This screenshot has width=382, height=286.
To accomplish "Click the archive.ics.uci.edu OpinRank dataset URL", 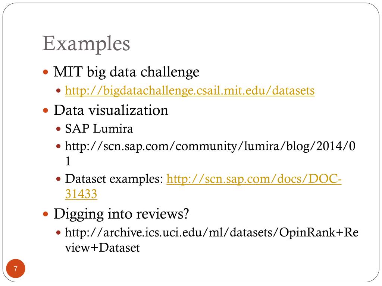I will click(212, 232).
